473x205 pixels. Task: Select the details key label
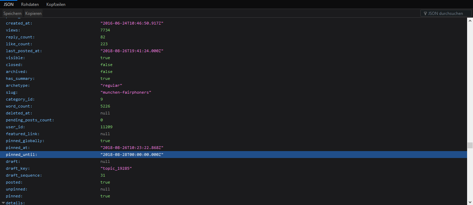15,203
